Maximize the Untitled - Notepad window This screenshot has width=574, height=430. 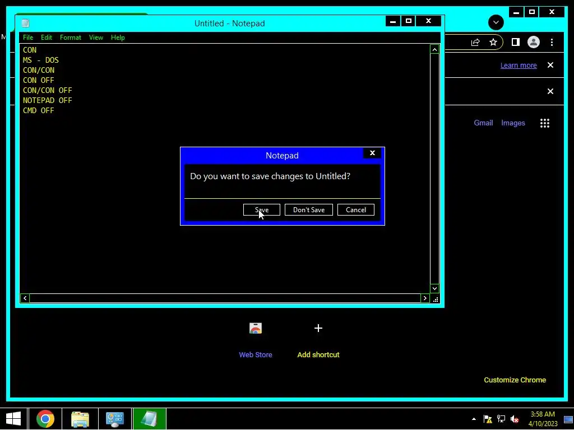pos(409,21)
